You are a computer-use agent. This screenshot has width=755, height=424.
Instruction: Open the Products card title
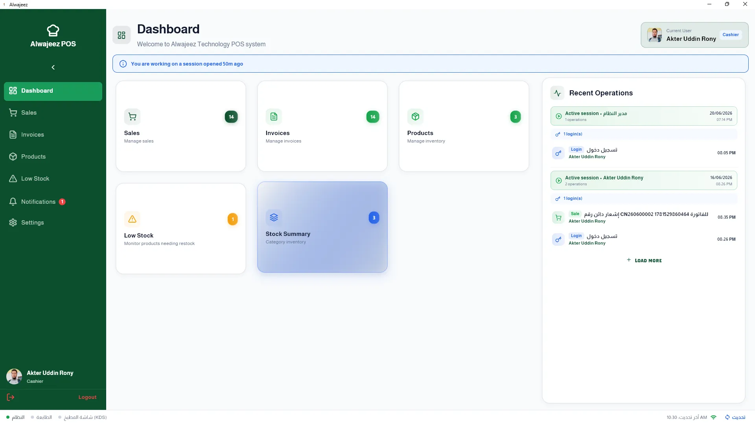coord(420,133)
